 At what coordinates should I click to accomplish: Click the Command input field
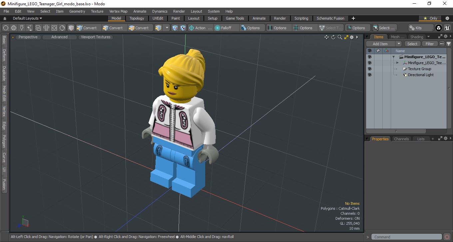click(407, 237)
